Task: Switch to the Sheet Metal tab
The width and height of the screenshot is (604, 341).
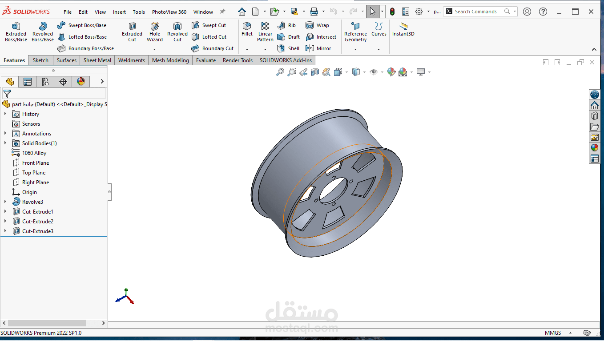Action: [x=97, y=60]
